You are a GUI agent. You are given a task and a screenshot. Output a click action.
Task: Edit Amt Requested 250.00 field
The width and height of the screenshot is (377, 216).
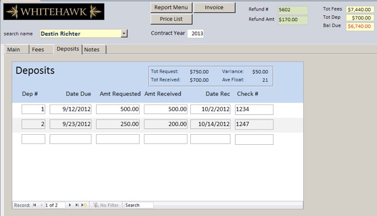(118, 124)
